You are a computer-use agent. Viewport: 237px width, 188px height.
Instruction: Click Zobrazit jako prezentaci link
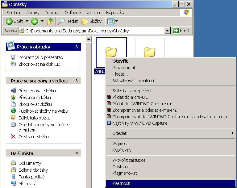tap(41, 57)
